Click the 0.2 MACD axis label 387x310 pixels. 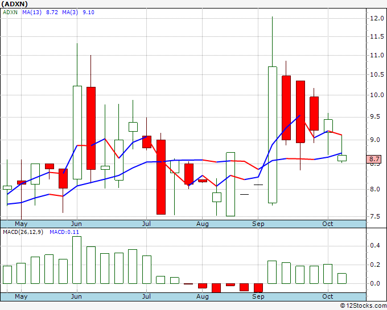pyautogui.click(x=375, y=265)
